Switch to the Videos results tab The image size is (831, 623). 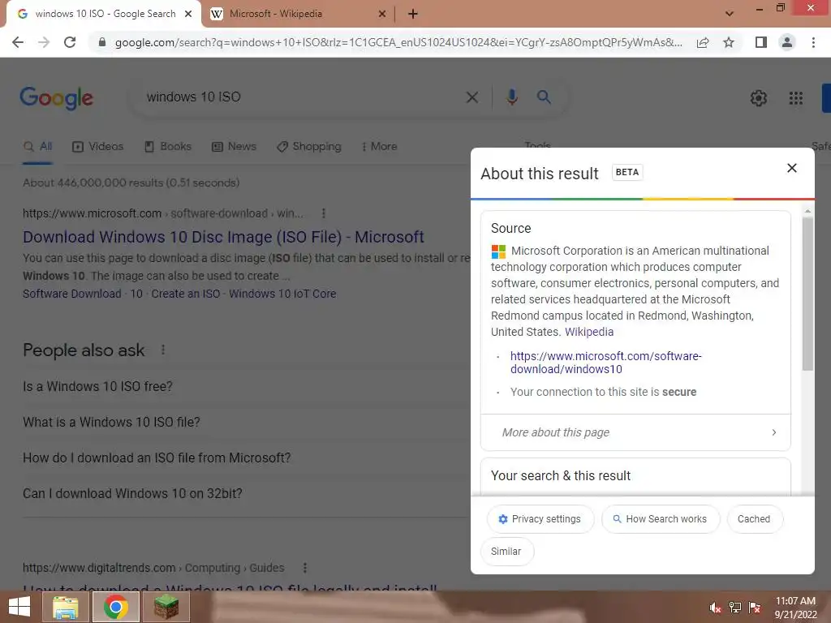pyautogui.click(x=97, y=146)
